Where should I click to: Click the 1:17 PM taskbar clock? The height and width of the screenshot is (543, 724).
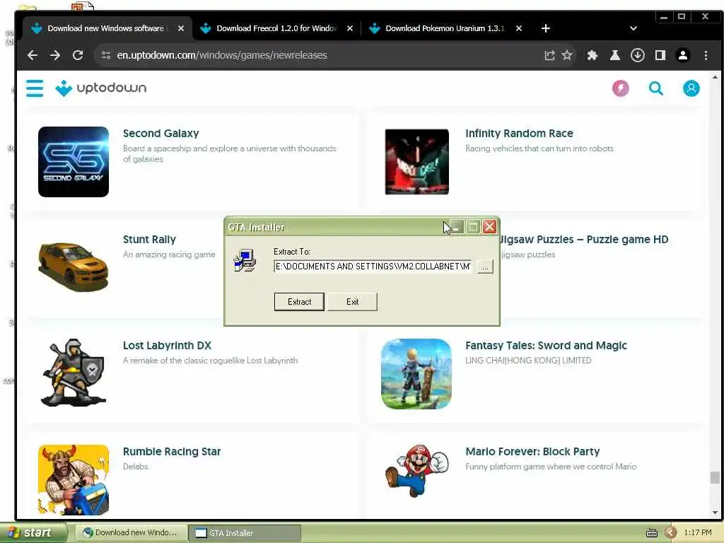(x=698, y=533)
